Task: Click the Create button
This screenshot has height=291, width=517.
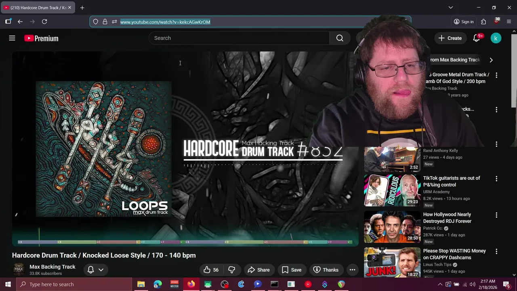Action: click(x=450, y=38)
